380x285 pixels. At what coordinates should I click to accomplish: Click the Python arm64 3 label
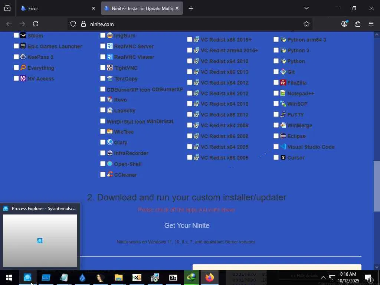tap(307, 40)
